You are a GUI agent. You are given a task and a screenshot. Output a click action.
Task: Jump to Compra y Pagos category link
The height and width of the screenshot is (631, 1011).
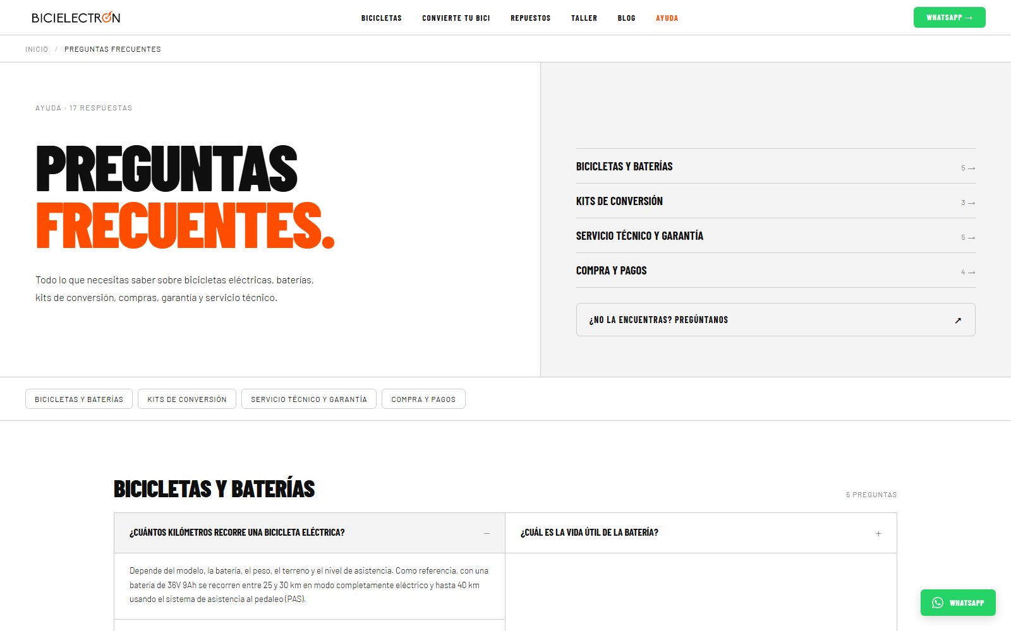coord(775,271)
